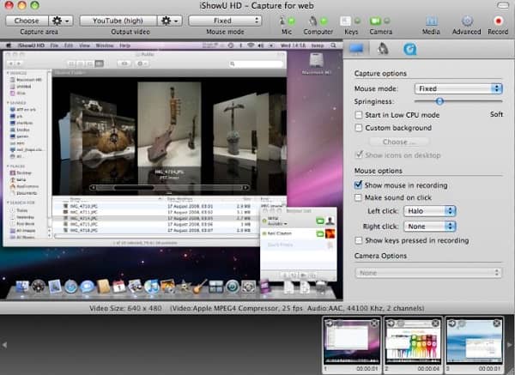Open File menu in previewed menu bar
The image size is (515, 375).
tap(54, 45)
